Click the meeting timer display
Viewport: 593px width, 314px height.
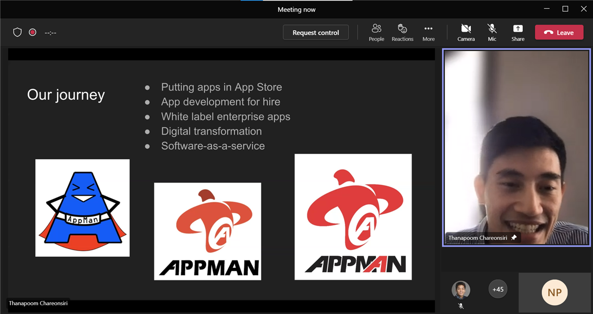click(50, 33)
